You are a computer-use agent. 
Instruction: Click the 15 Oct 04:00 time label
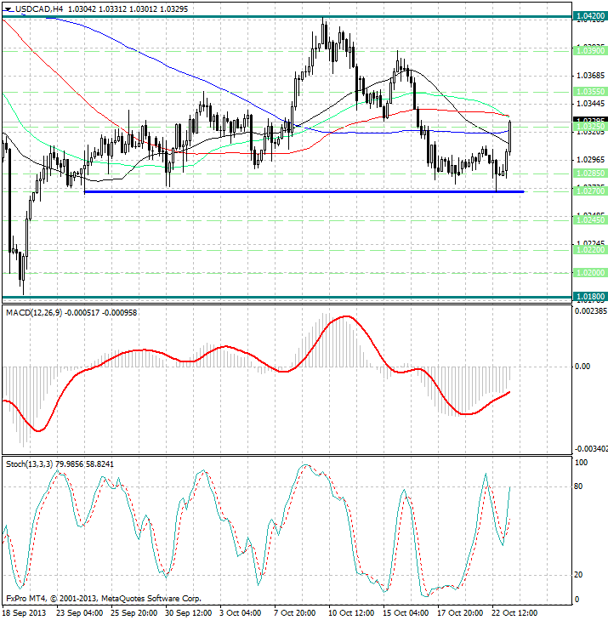pyautogui.click(x=406, y=613)
